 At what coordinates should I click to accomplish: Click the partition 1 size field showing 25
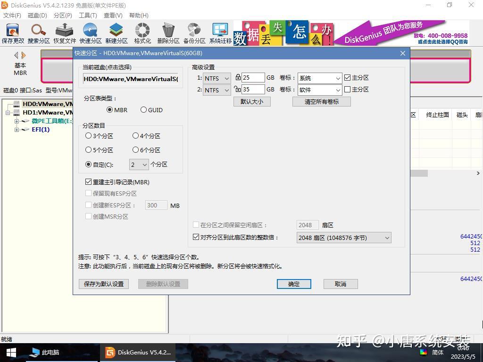click(253, 78)
